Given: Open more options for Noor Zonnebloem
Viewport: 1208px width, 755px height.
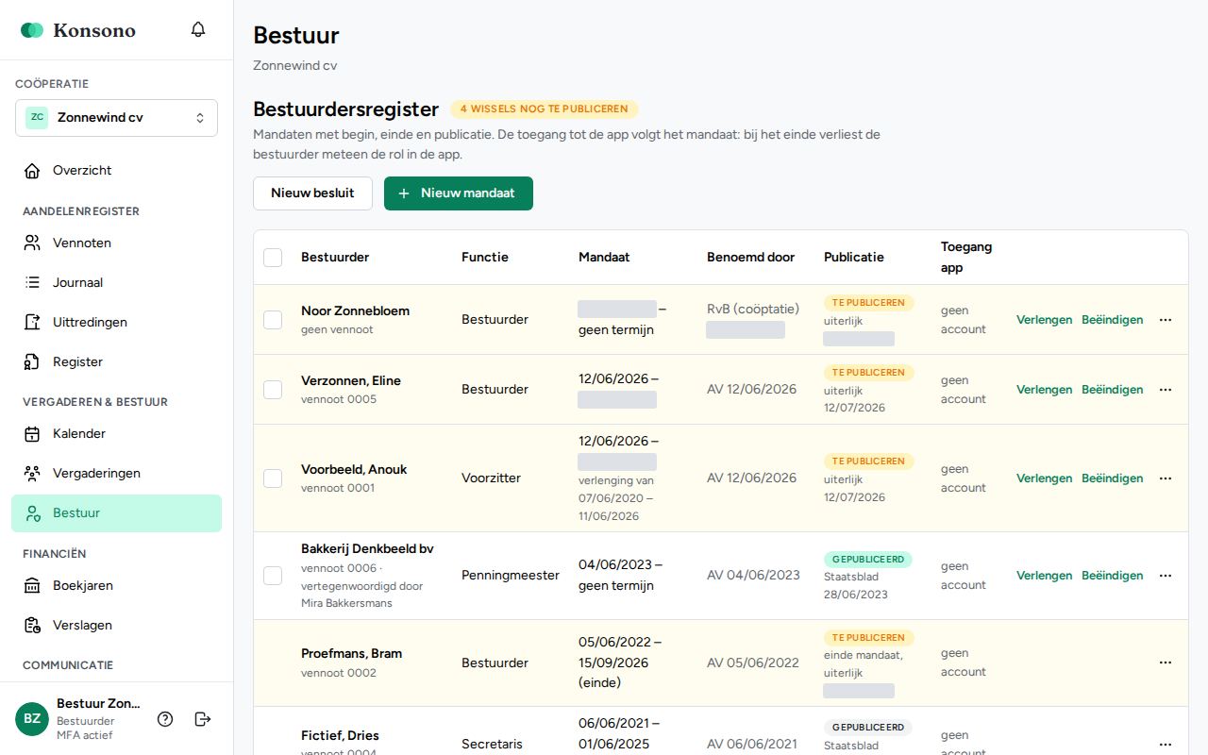Looking at the screenshot, I should pos(1166,320).
